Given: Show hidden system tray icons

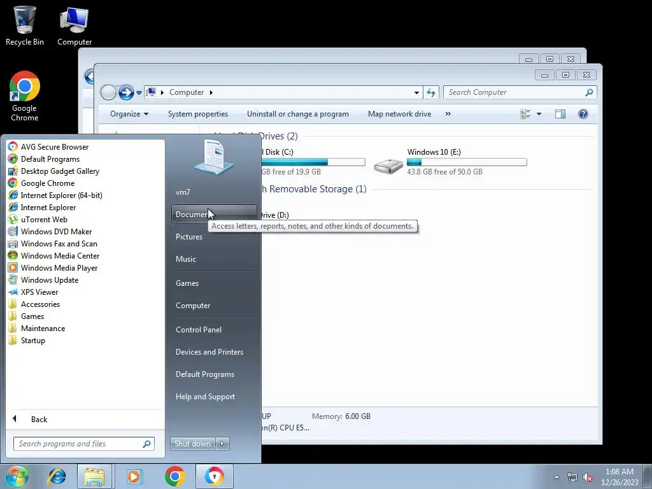Looking at the screenshot, I should pyautogui.click(x=556, y=477).
